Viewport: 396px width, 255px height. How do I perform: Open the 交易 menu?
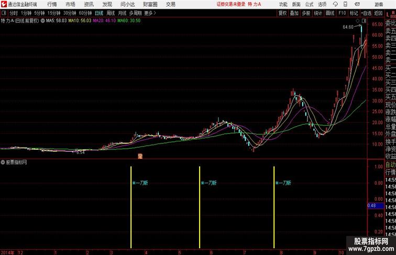point(170,4)
